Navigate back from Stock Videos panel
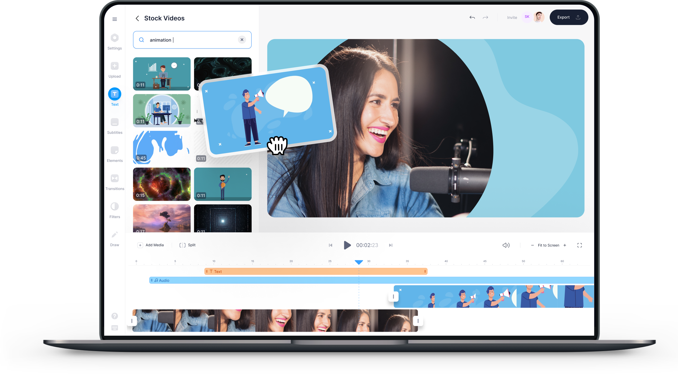678x374 pixels. tap(137, 18)
